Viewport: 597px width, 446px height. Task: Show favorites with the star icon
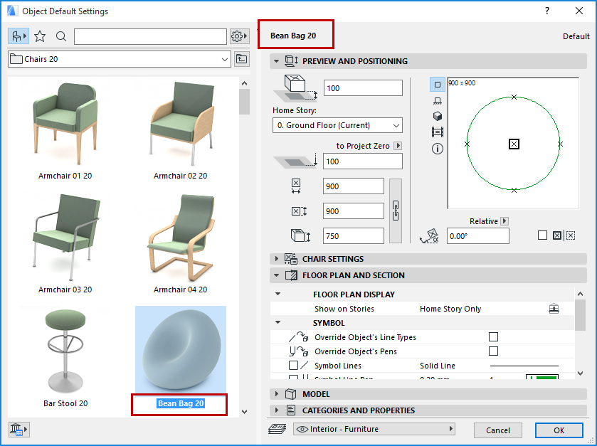point(40,36)
